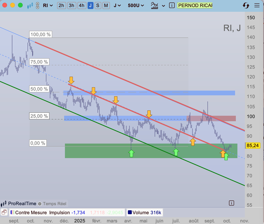Click the ProRealTime candlestick logo icon
The width and height of the screenshot is (264, 224).
[x=4, y=204]
